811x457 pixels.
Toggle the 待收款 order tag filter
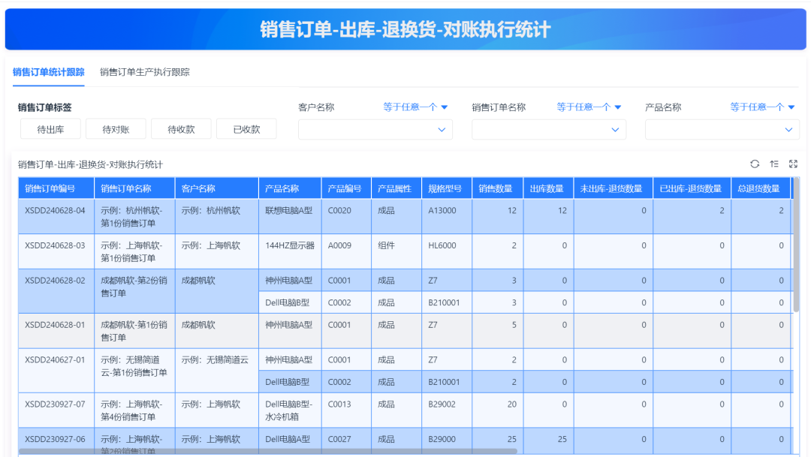tap(181, 129)
